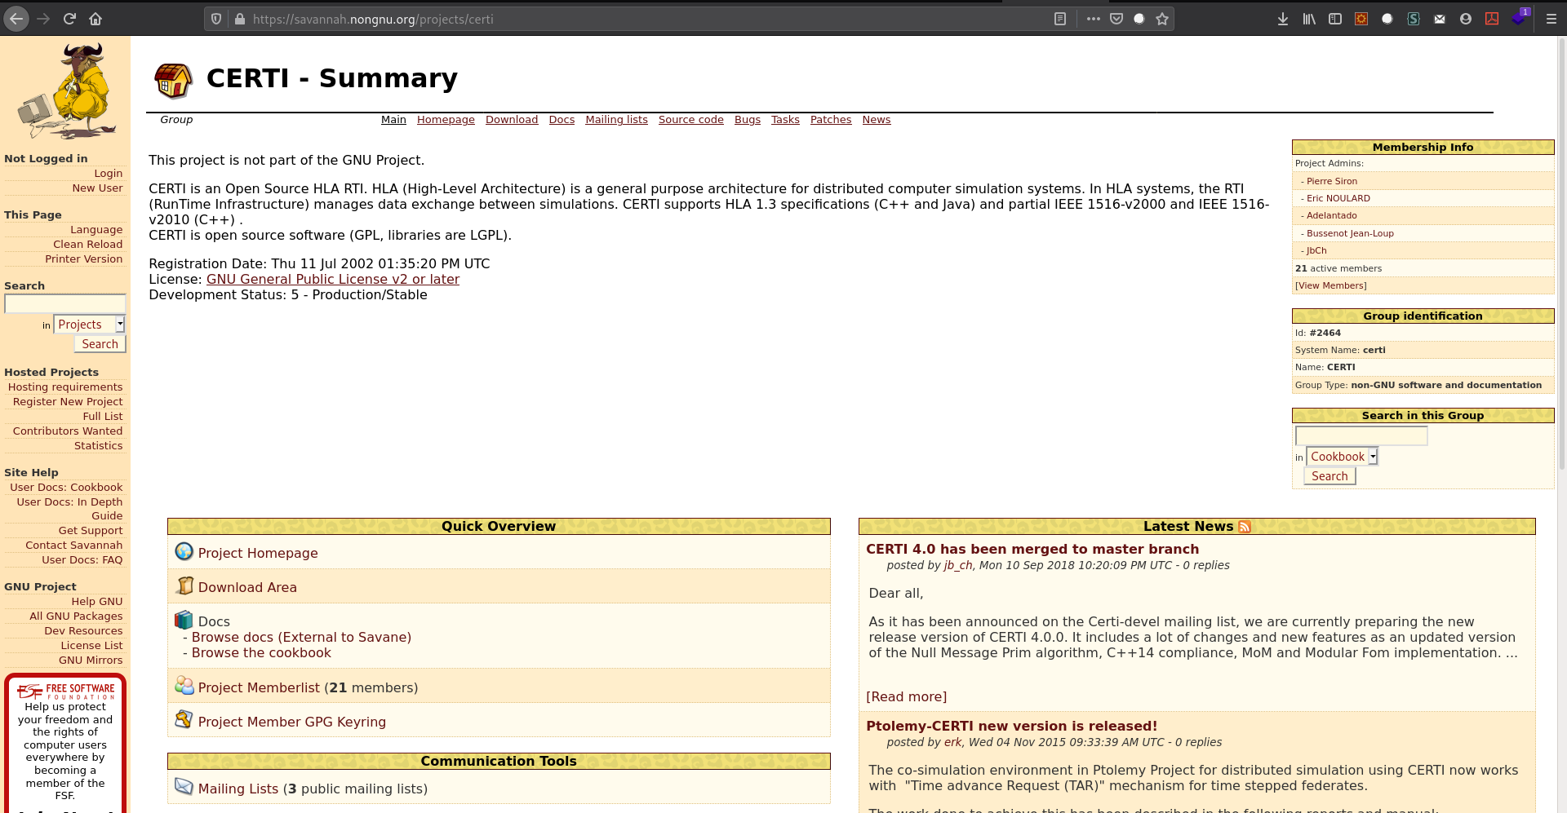Open the page actions three-dot menu

coord(1094,19)
